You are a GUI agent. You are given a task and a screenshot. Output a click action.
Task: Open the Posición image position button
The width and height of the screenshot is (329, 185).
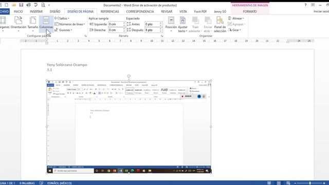[171, 24]
